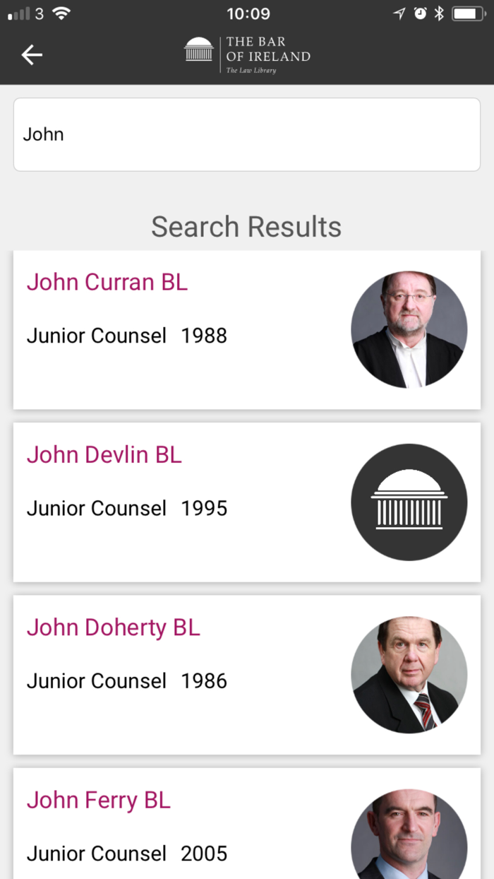Tap the 10:09 clock in the status bar
The image size is (494, 879).
coord(246,13)
